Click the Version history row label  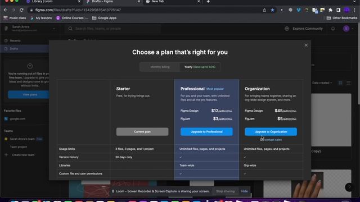69,157
